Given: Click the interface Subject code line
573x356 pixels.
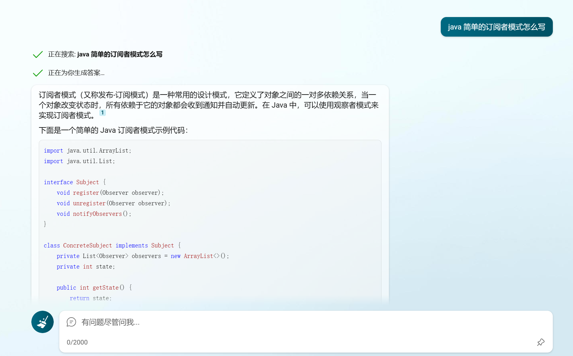Looking at the screenshot, I should click(75, 182).
